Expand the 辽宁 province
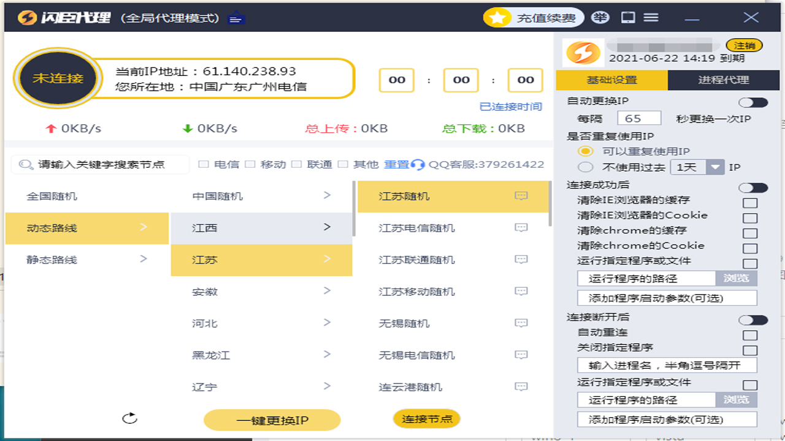Viewport: 785px width, 441px height. pyautogui.click(x=262, y=387)
